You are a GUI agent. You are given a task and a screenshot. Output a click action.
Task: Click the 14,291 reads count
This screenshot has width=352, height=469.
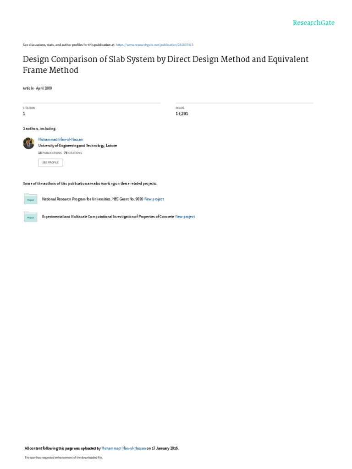point(182,114)
